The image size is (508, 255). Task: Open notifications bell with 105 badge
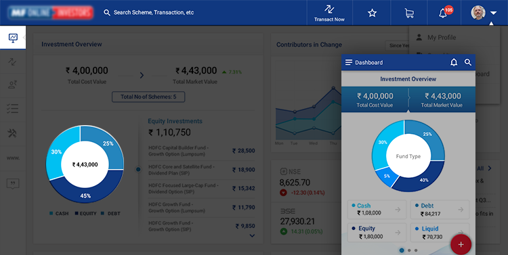tap(443, 13)
